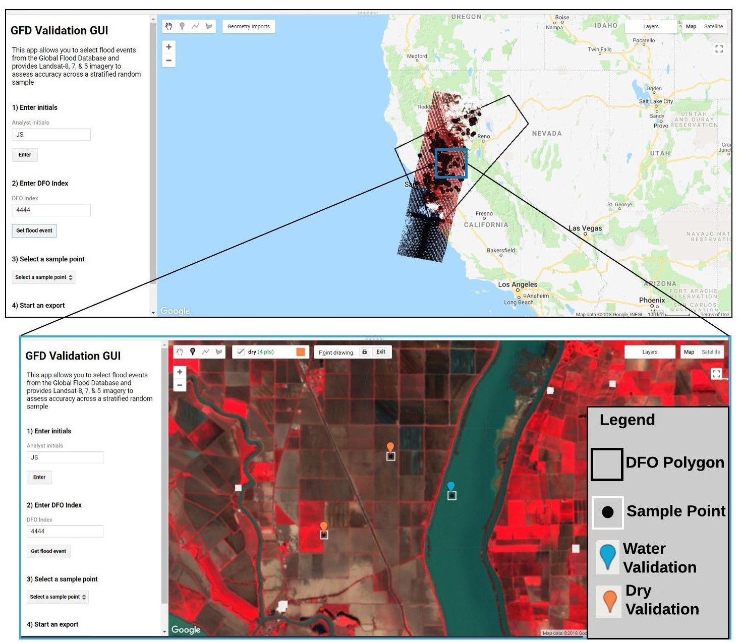This screenshot has height=642, width=741.
Task: Click the dry (4 pts) layer label
Action: 261,352
